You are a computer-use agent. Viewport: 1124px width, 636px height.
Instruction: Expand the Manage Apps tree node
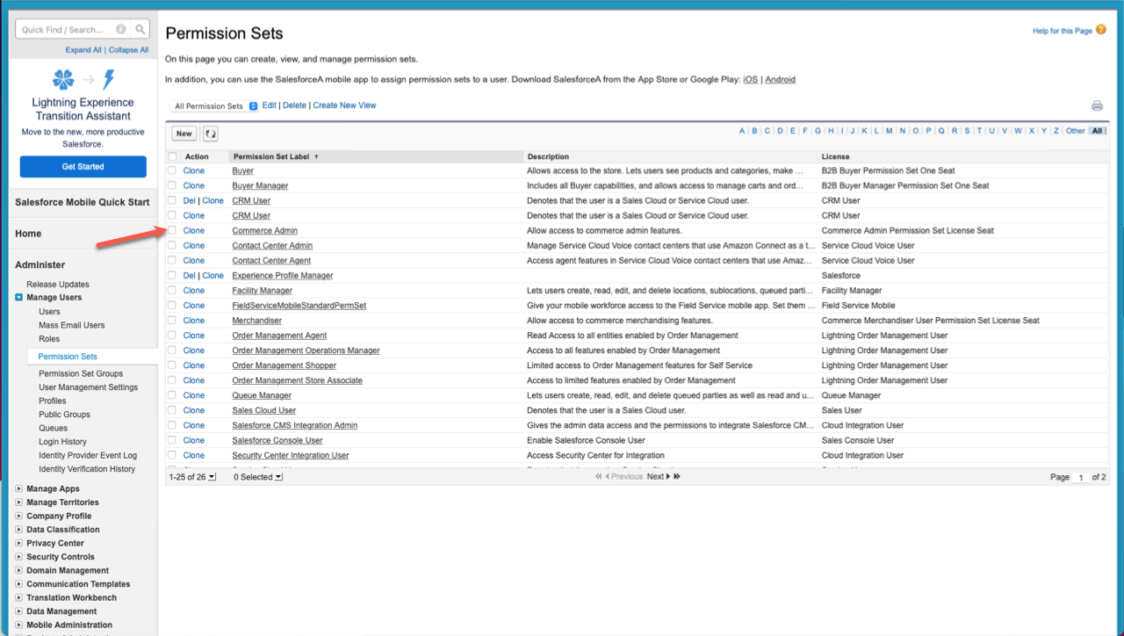pyautogui.click(x=19, y=489)
